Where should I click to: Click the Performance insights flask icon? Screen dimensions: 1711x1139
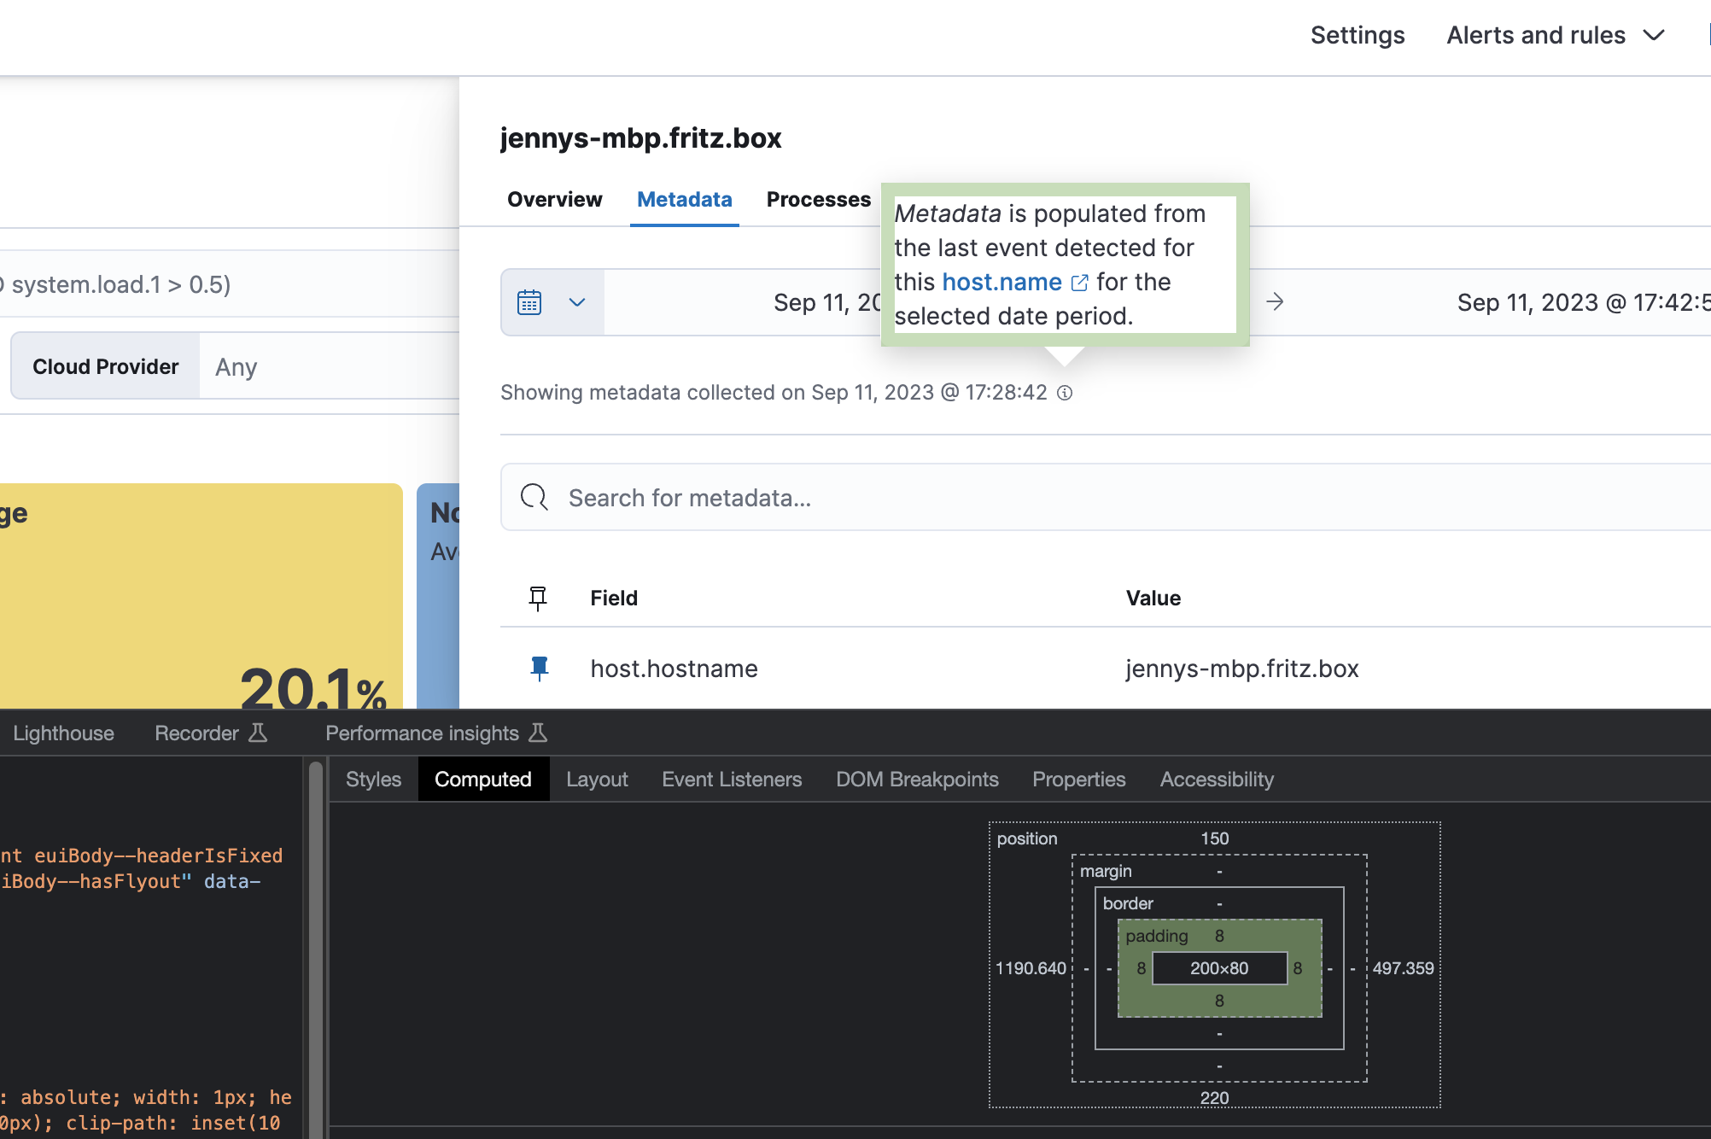538,733
